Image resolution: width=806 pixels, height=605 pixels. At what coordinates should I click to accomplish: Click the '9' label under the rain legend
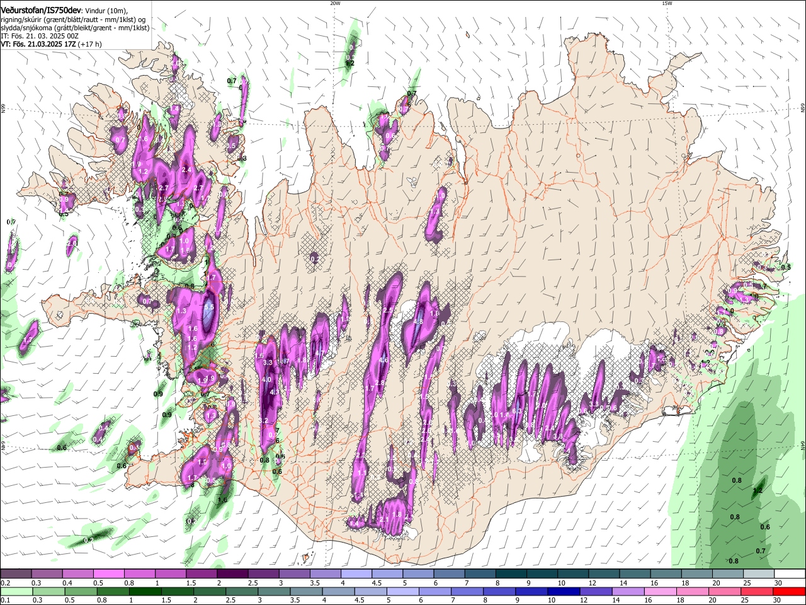pyautogui.click(x=519, y=600)
